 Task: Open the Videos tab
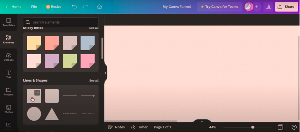click(x=9, y=126)
